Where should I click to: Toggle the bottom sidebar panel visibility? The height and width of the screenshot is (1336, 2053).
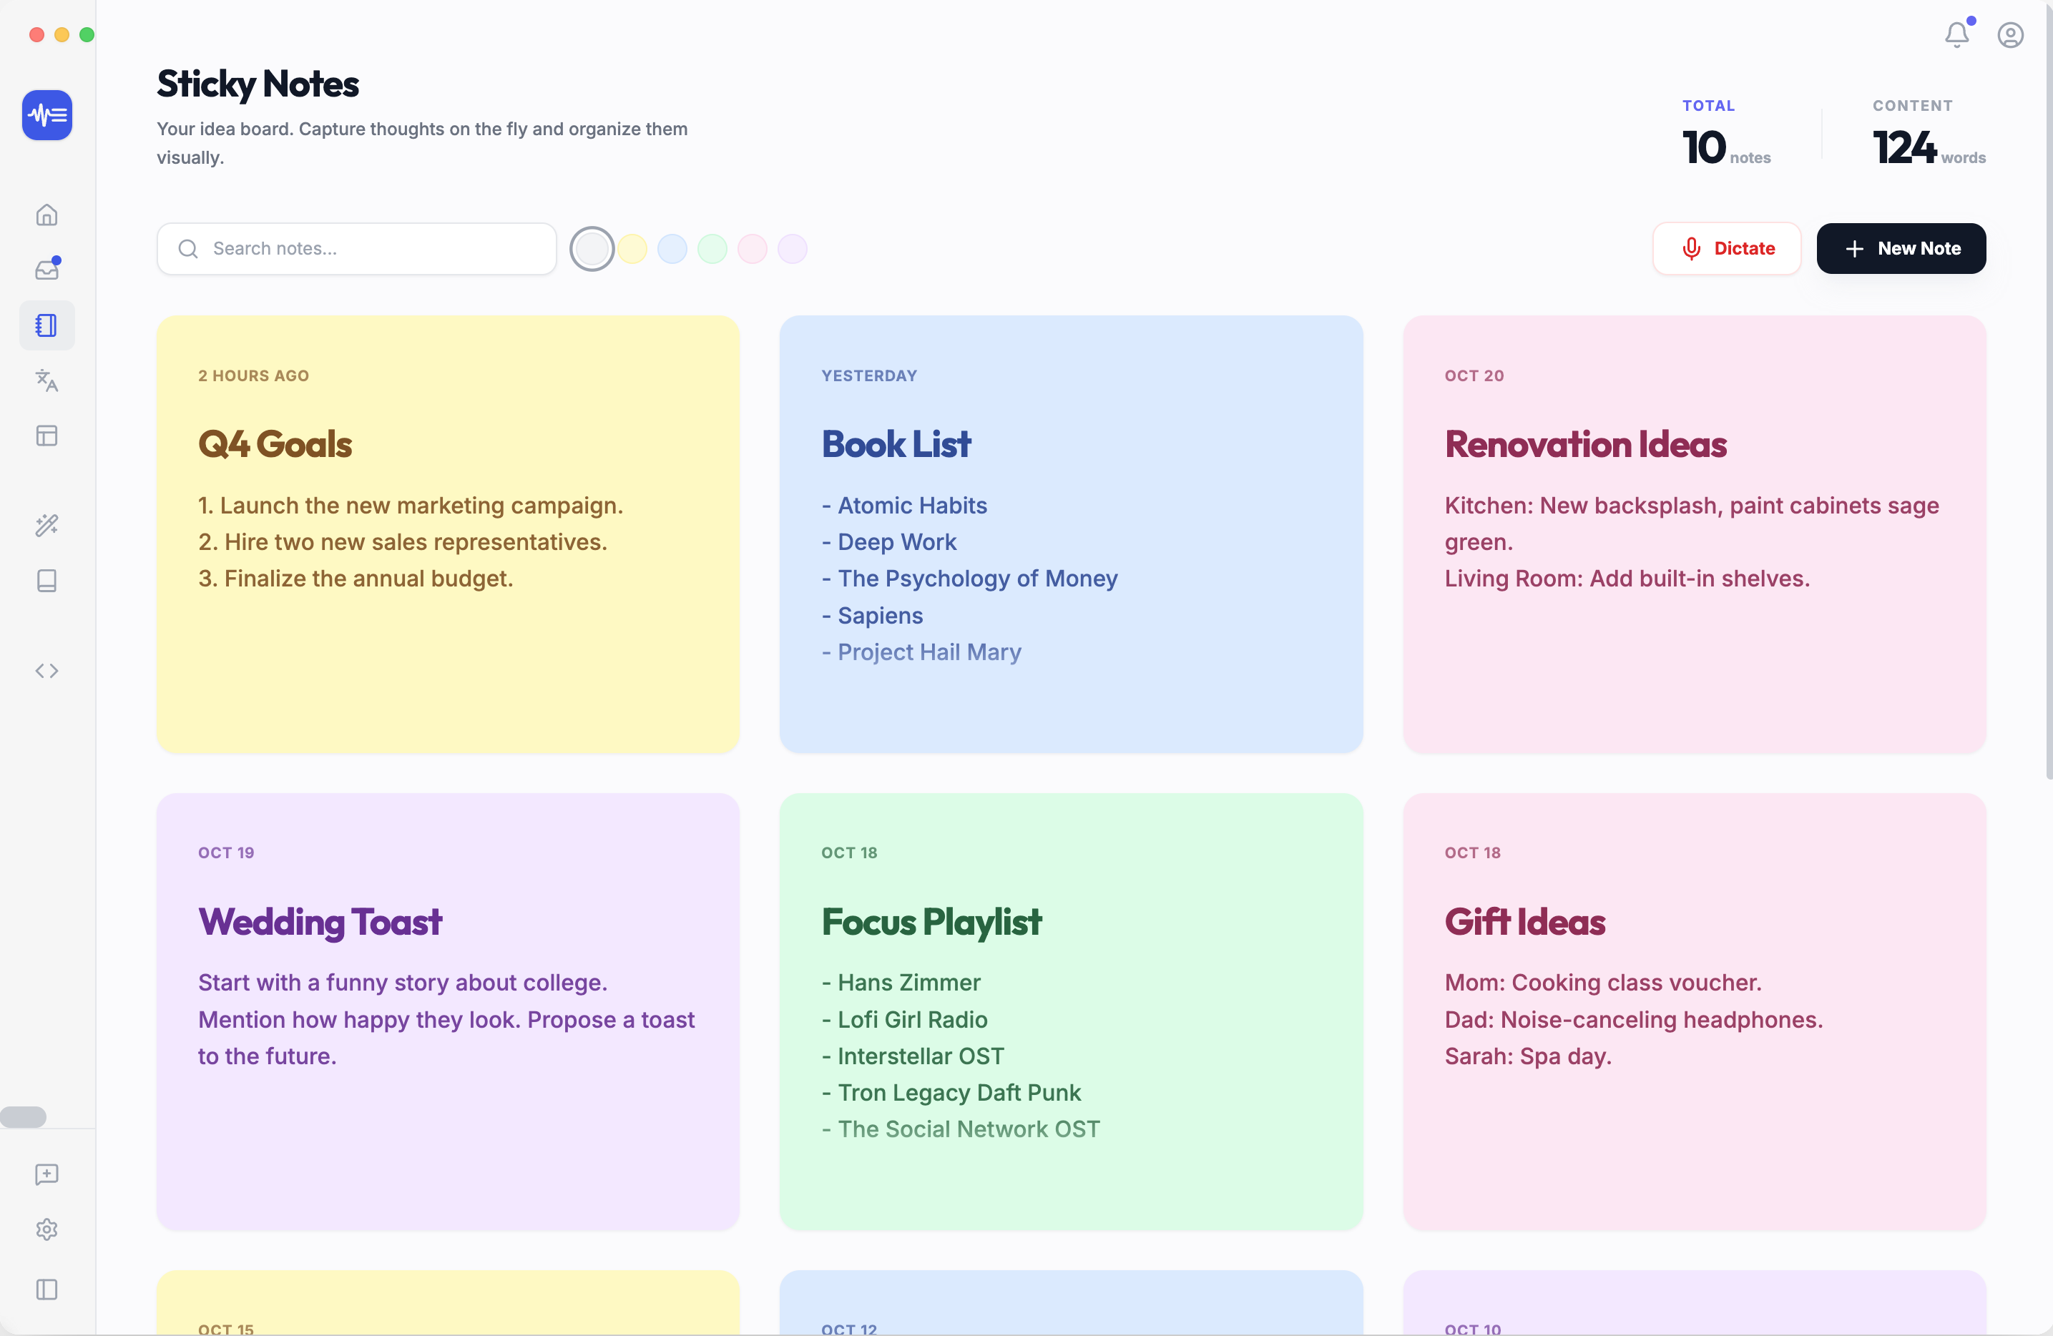(46, 1290)
